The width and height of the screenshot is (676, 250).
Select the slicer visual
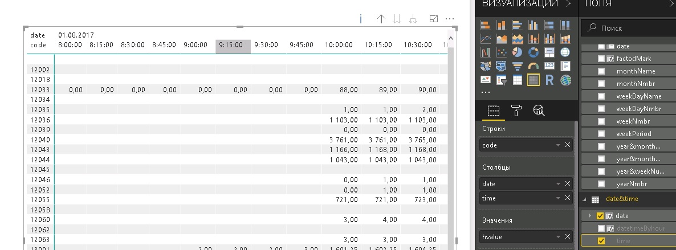pos(502,80)
